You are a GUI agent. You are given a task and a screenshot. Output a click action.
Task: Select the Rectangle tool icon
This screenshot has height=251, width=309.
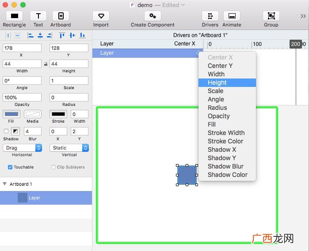(x=14, y=16)
